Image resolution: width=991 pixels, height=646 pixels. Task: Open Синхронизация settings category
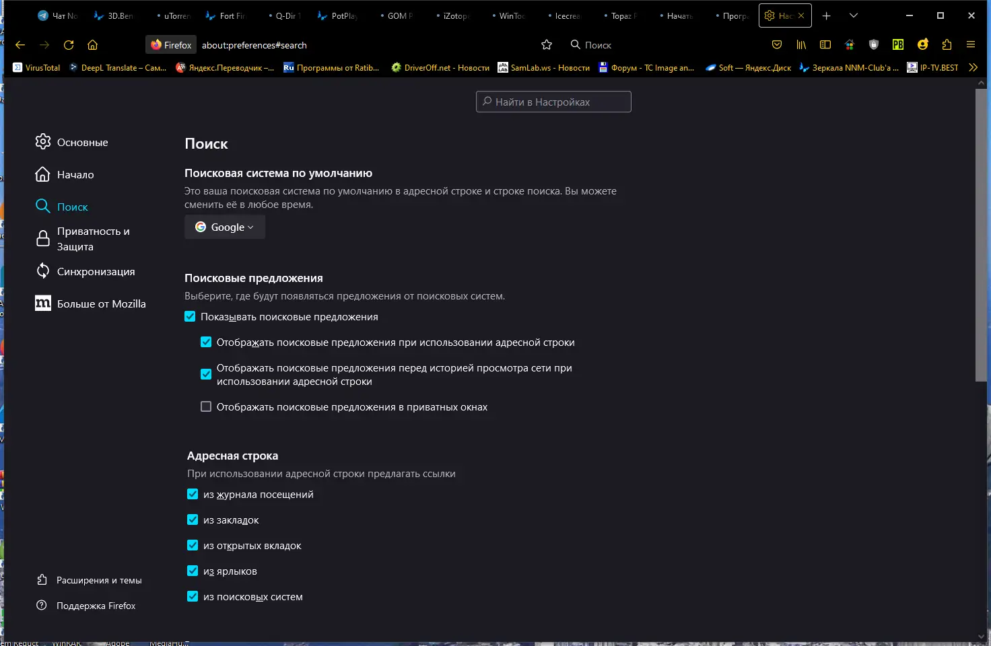click(85, 271)
